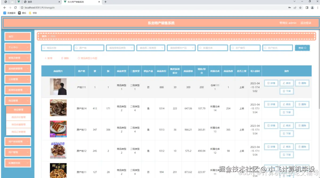Open the 请选择二级类型 dropdown
This screenshot has width=320, height=178.
(x=151, y=48)
